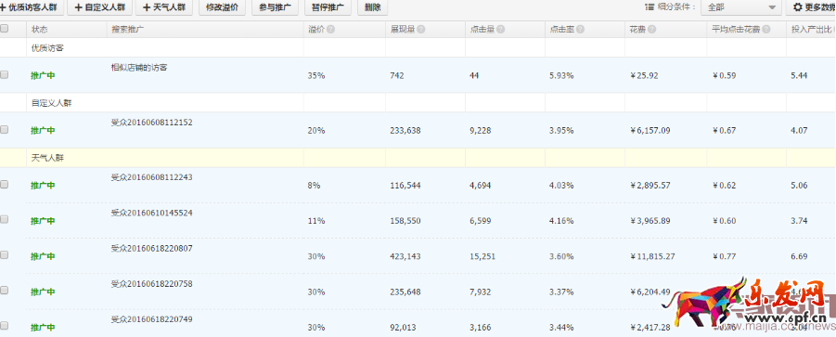This screenshot has height=337, width=836.
Task: Check the 相似店铺的访客 row checkbox
Action: point(5,75)
